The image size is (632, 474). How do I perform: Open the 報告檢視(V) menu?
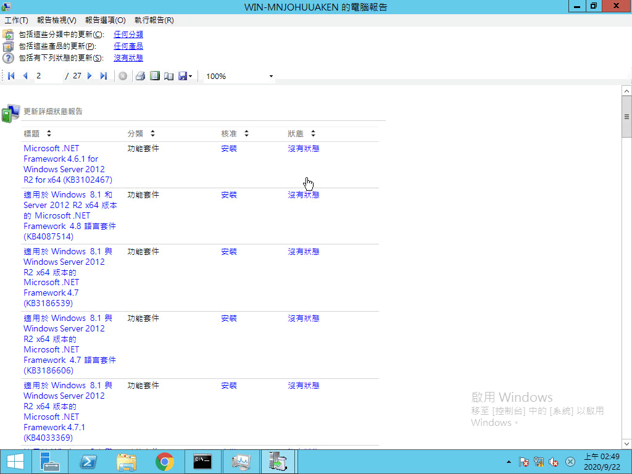pyautogui.click(x=56, y=20)
